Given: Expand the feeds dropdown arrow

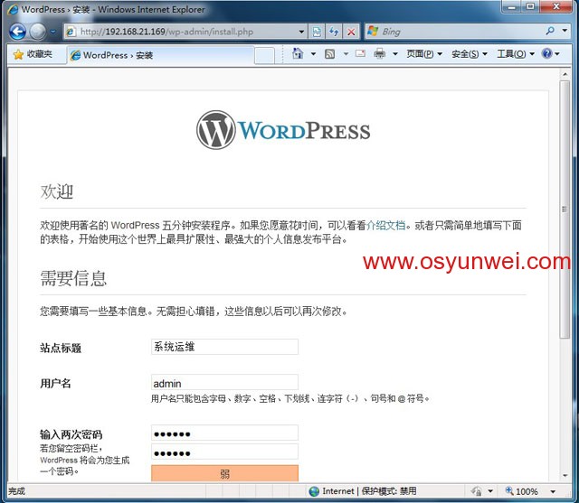Looking at the screenshot, I should point(346,54).
